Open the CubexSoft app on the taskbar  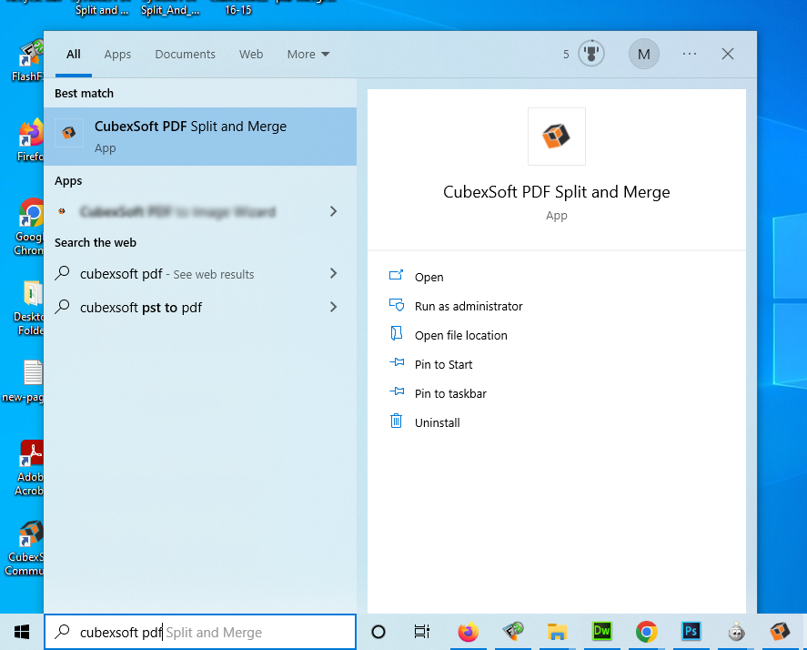click(x=780, y=632)
